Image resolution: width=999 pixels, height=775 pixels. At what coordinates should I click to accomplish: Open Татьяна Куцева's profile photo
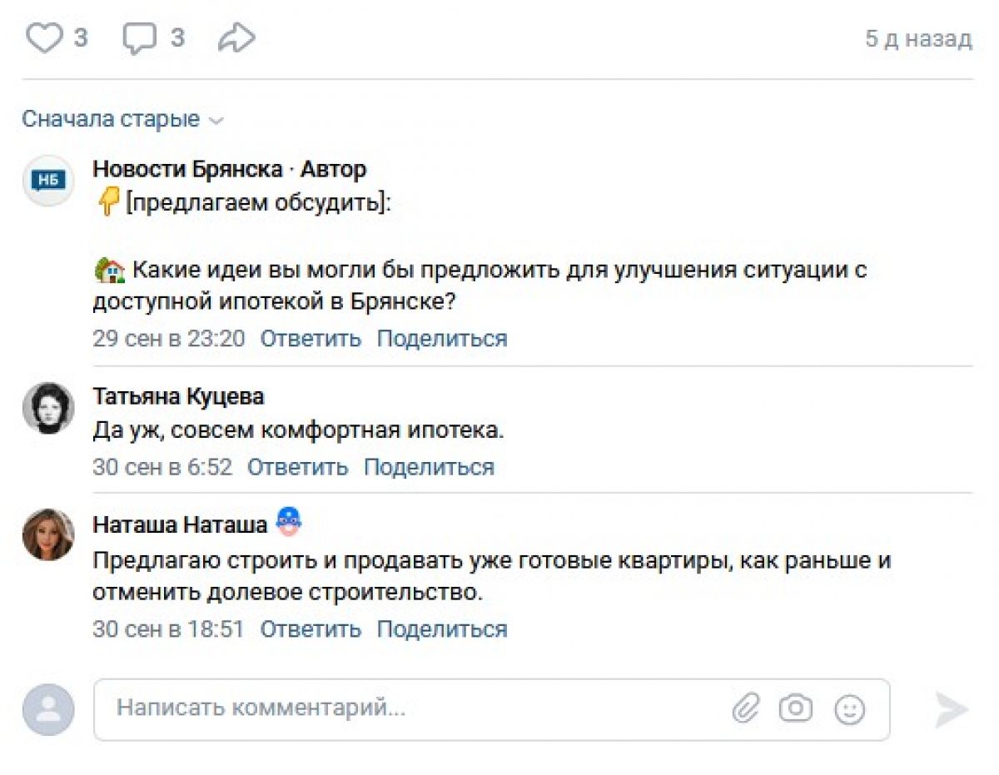point(48,408)
